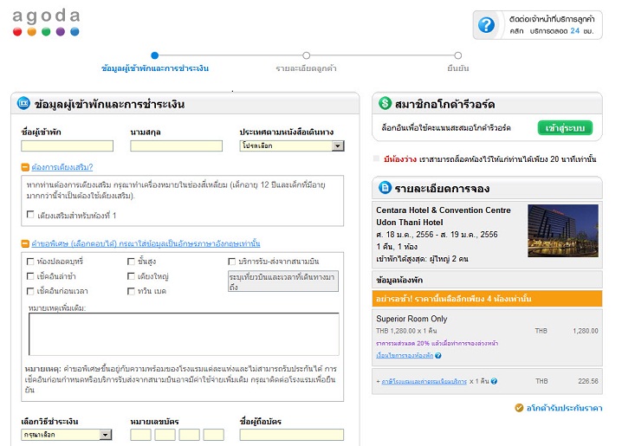Click the green เข้าสู่ระบบ login button
Image resolution: width=622 pixels, height=446 pixels.
click(x=565, y=127)
